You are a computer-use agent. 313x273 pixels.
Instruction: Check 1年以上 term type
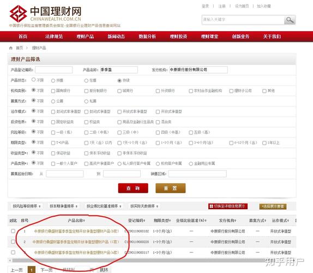tap(264, 143)
